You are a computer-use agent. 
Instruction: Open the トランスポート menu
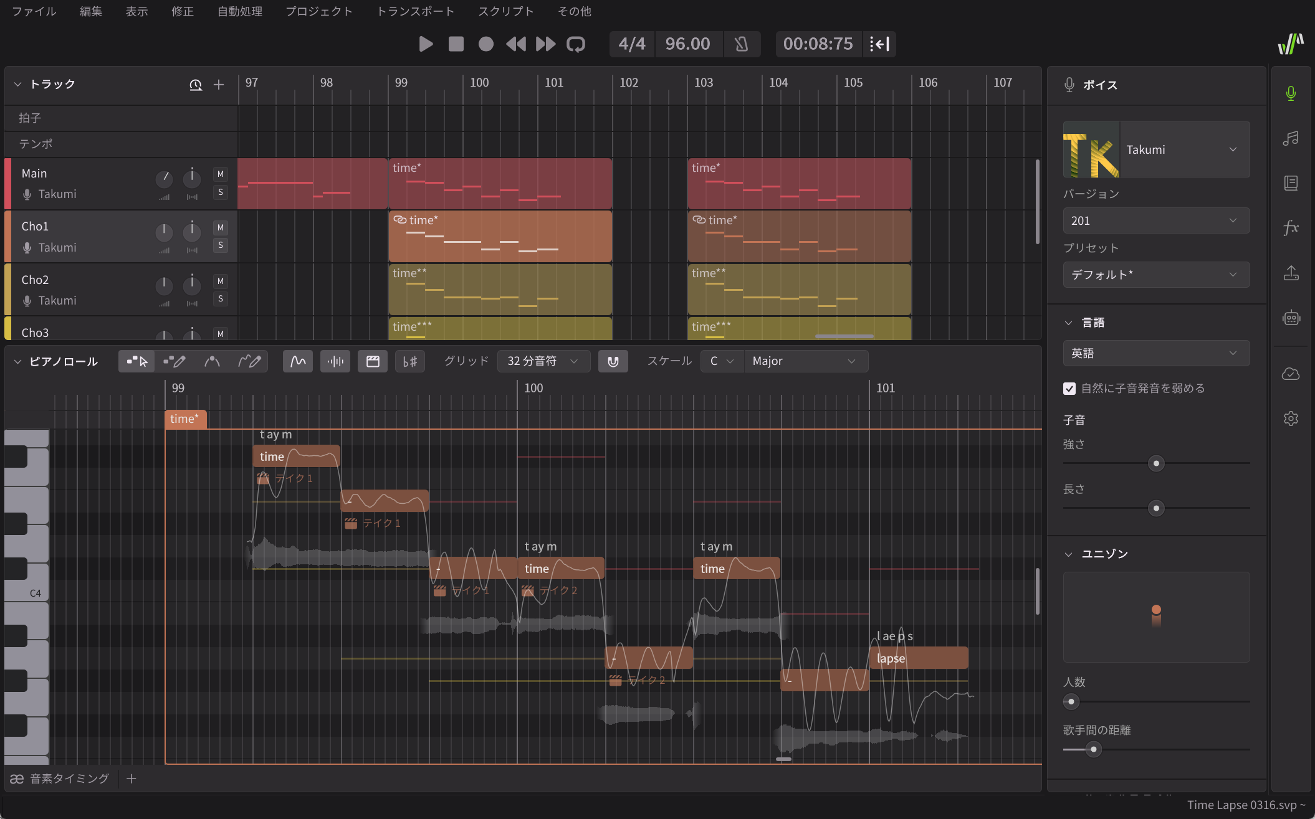click(415, 11)
